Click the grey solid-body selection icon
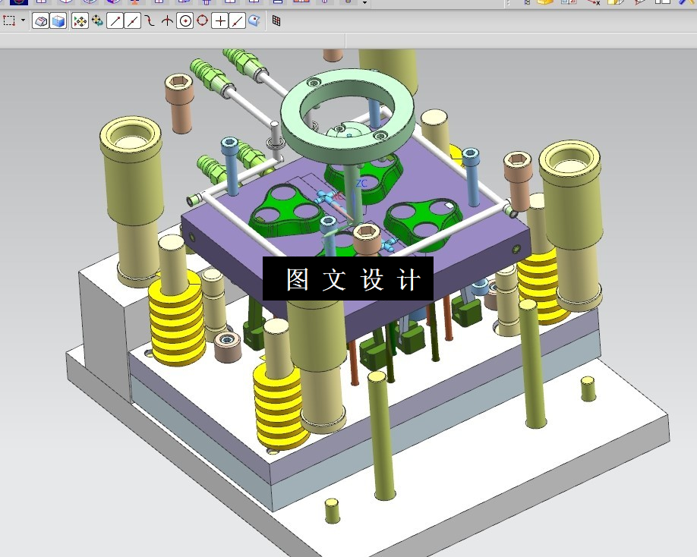Screen dimensions: 697x557 click(x=41, y=21)
